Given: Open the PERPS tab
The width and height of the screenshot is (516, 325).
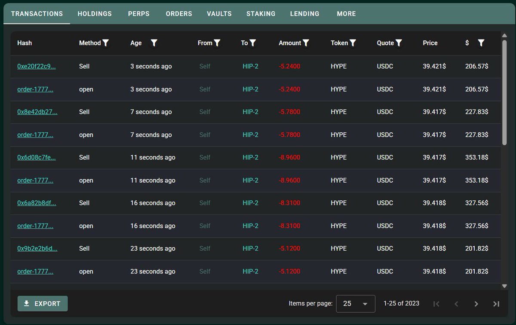Looking at the screenshot, I should click(x=139, y=14).
